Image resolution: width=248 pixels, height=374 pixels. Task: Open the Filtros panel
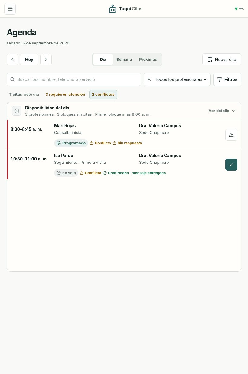pos(227,79)
